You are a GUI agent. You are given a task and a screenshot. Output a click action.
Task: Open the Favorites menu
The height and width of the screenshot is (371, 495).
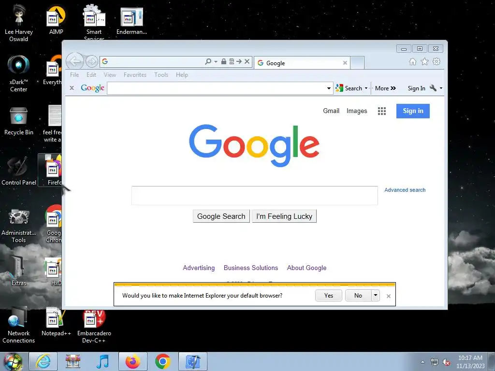[135, 75]
